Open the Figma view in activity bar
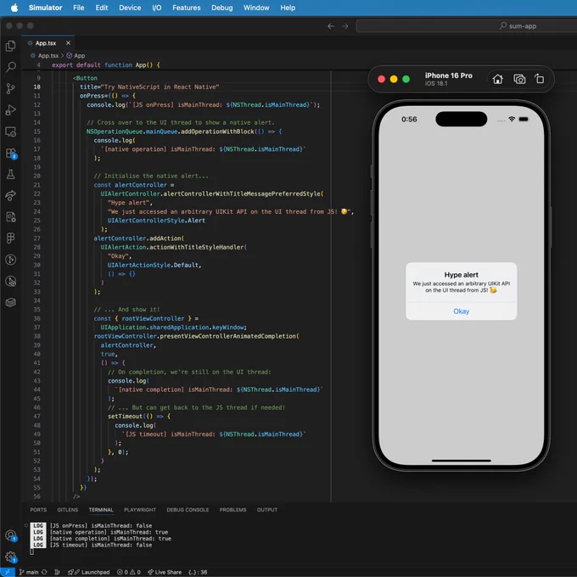Image resolution: width=577 pixels, height=577 pixels. pyautogui.click(x=11, y=238)
